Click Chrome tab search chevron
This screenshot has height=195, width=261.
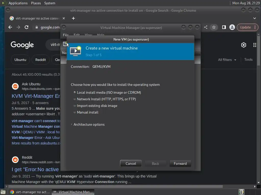[x=255, y=18]
